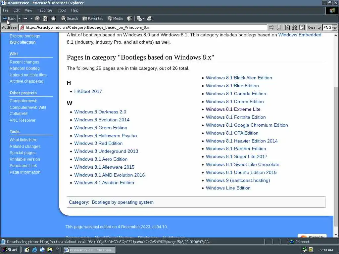Image resolution: width=339 pixels, height=254 pixels.
Task: Click the Quality PNG field
Action: click(x=327, y=27)
